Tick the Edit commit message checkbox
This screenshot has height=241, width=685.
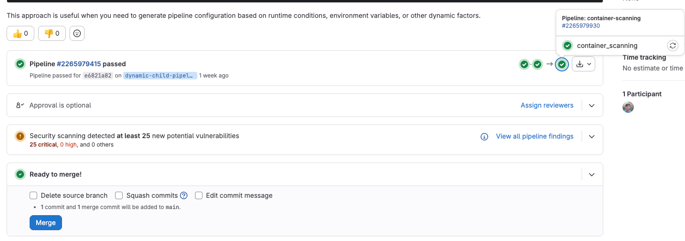199,195
